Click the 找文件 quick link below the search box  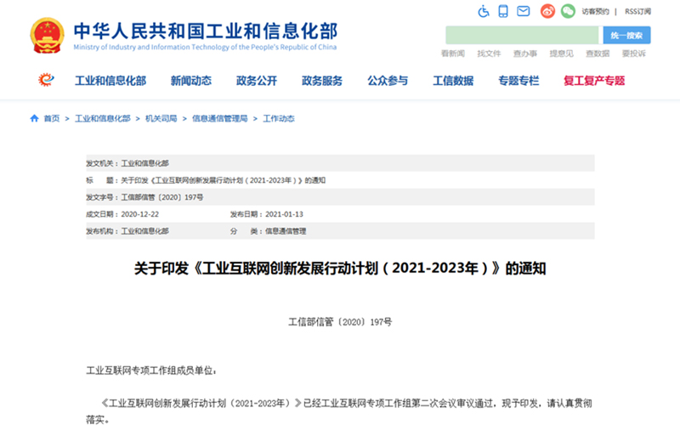click(489, 54)
